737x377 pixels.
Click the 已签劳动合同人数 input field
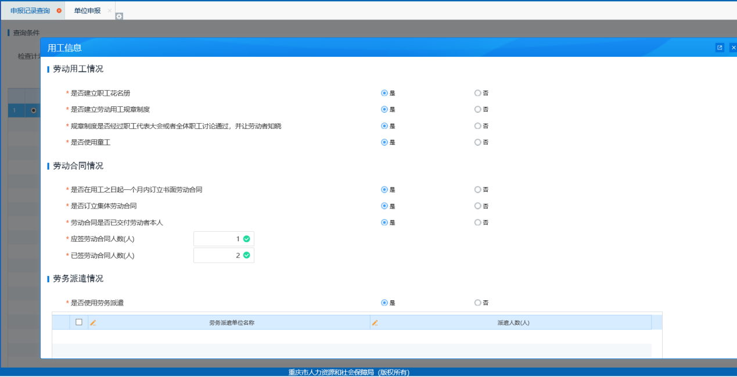click(x=224, y=255)
